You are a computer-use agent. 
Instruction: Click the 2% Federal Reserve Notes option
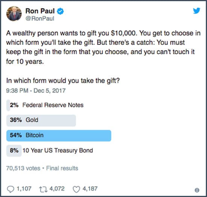coord(45,105)
